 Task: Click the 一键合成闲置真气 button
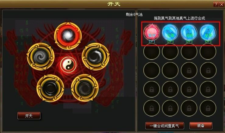tap(165, 126)
